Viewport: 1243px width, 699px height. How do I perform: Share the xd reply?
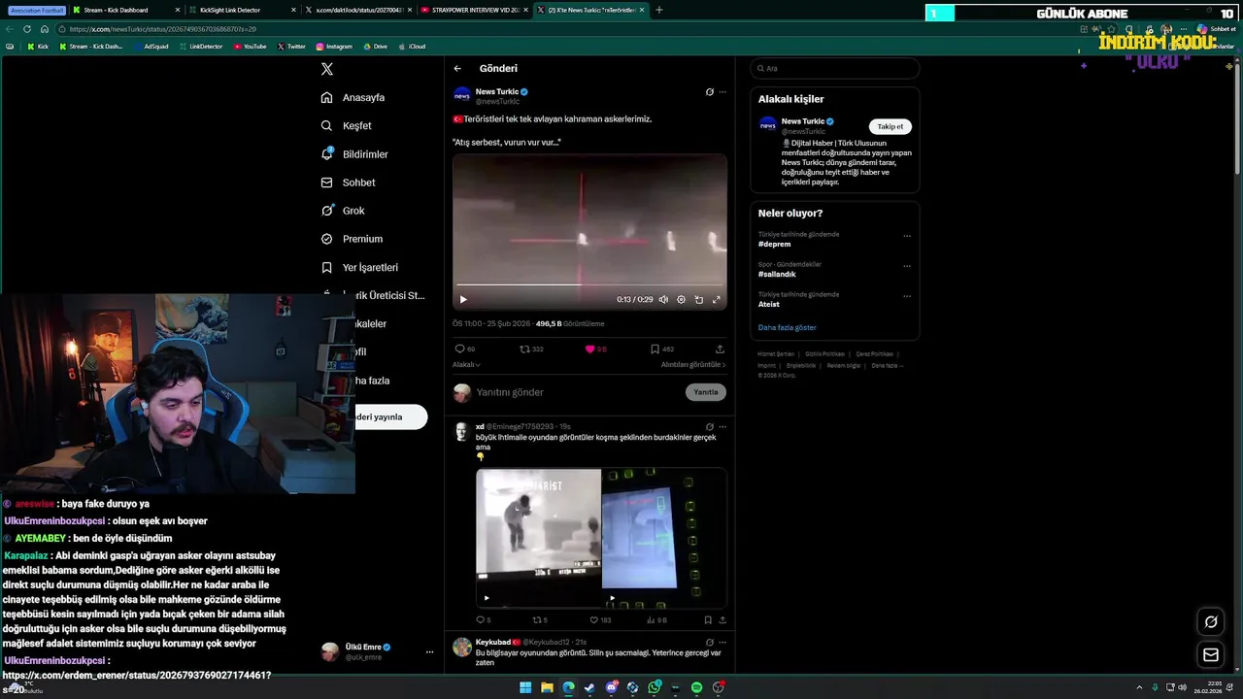[x=722, y=619]
